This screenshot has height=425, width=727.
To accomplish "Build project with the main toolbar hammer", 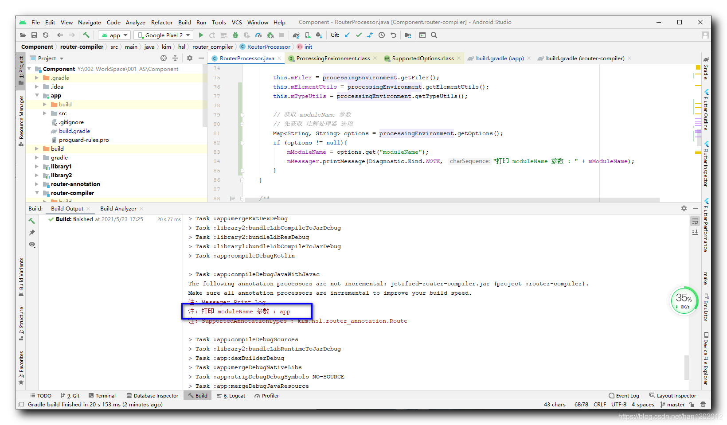I will [86, 35].
